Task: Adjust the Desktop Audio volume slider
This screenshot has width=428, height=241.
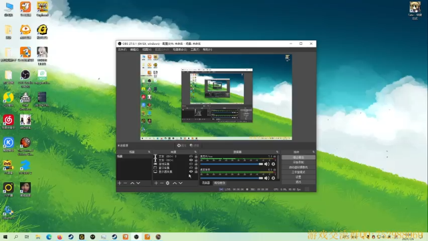Action: click(231, 178)
